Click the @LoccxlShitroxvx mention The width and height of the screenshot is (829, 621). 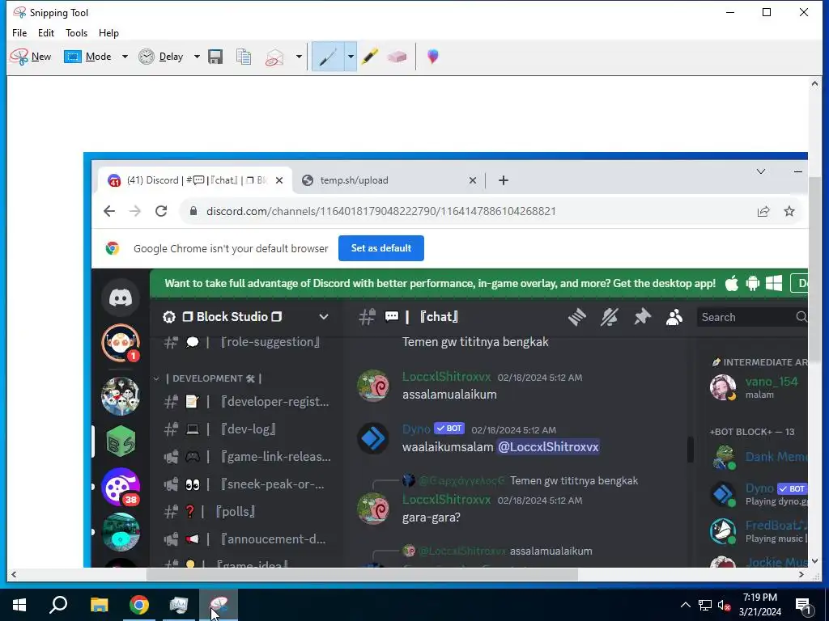tap(548, 447)
